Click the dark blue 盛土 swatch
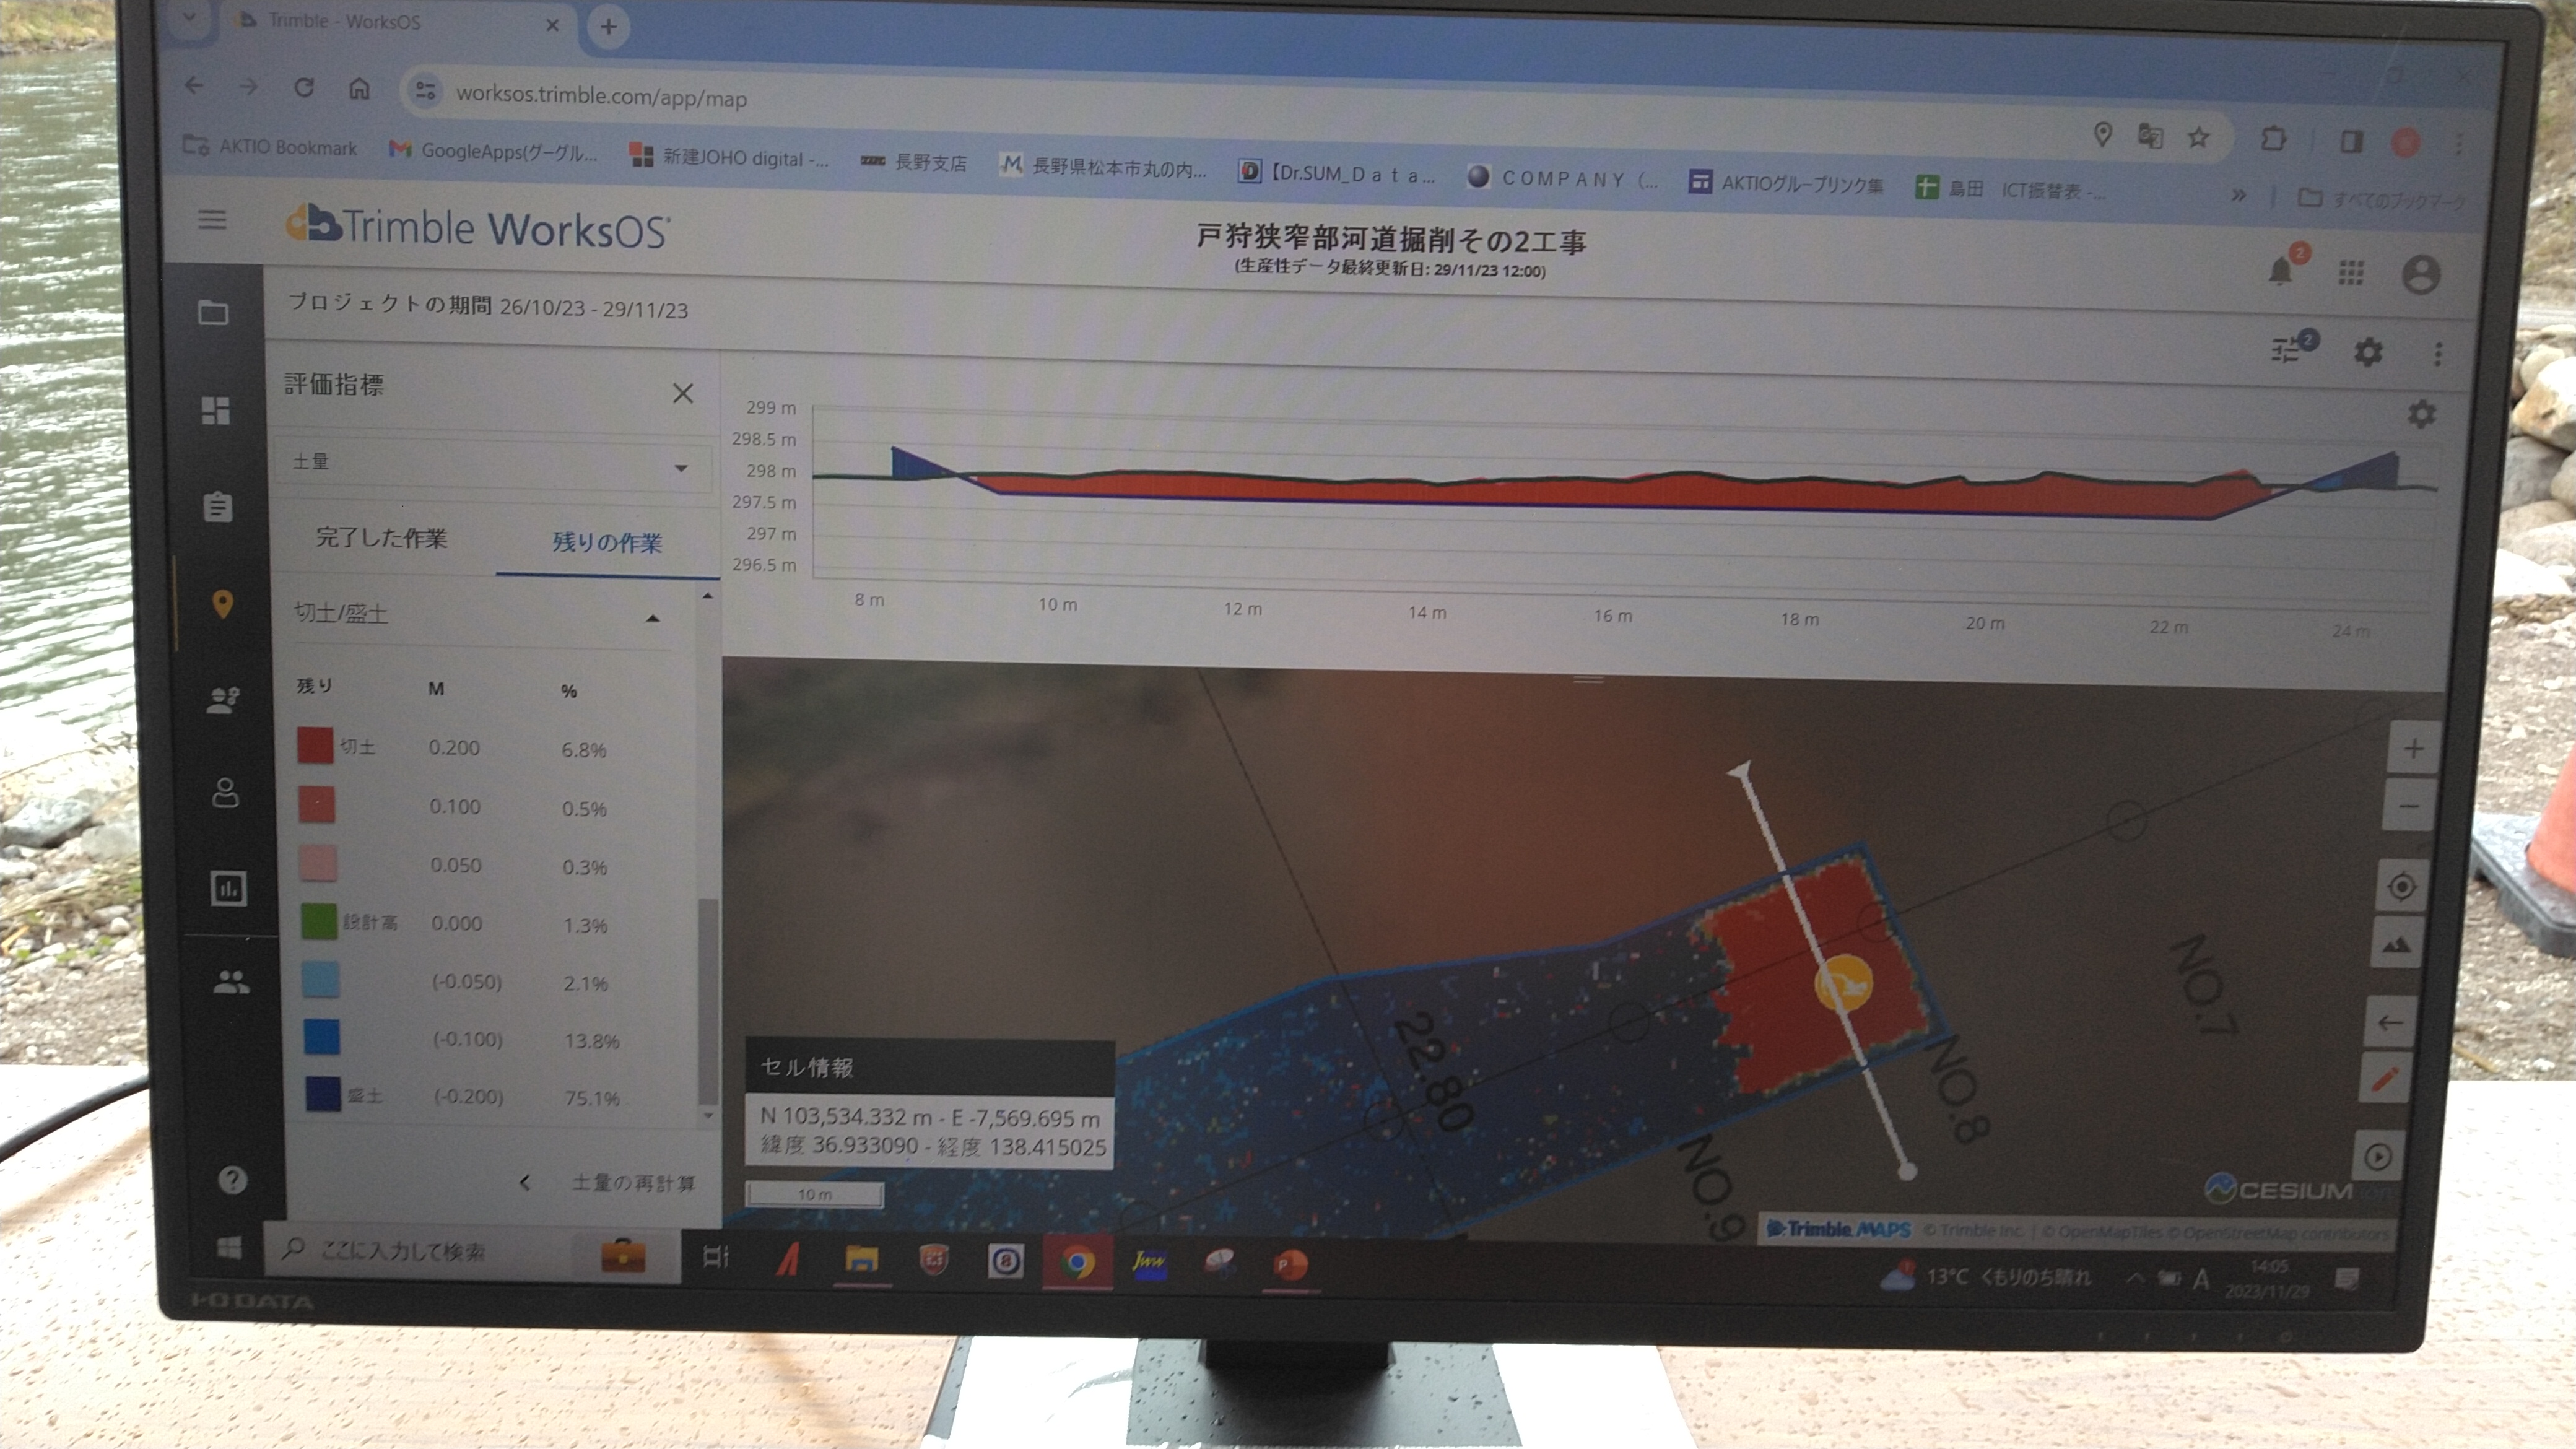Image resolution: width=2576 pixels, height=1449 pixels. pyautogui.click(x=323, y=1094)
